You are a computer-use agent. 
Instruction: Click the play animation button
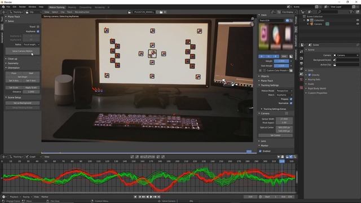(151, 197)
